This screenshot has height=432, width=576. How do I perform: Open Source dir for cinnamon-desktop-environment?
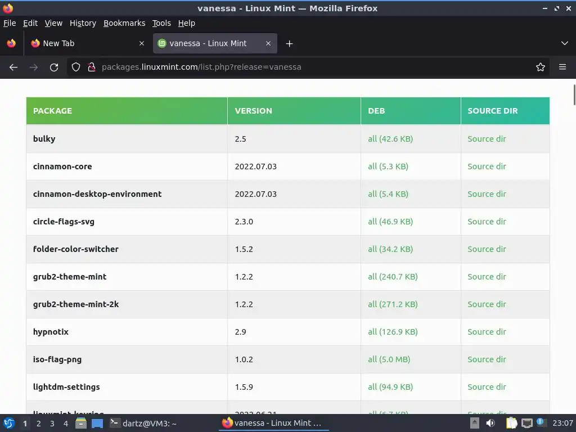pos(487,194)
